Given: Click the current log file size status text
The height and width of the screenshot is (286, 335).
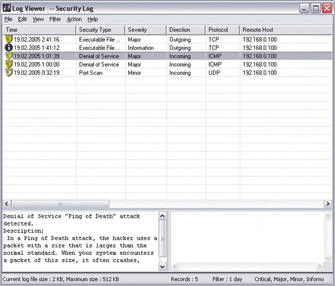Looking at the screenshot, I should click(x=60, y=279).
